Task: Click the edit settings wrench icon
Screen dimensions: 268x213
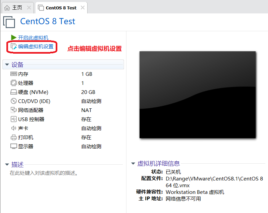Action: coord(14,47)
